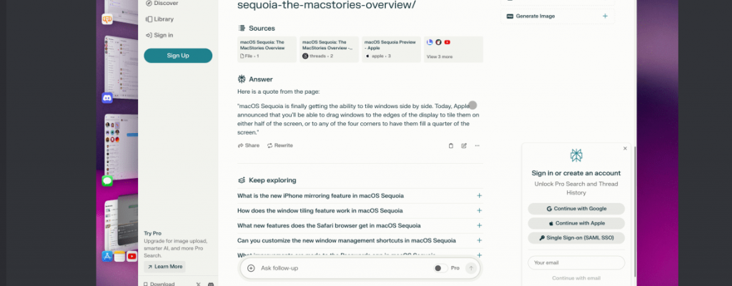Click Continue with Google
The width and height of the screenshot is (732, 286).
pyautogui.click(x=576, y=209)
